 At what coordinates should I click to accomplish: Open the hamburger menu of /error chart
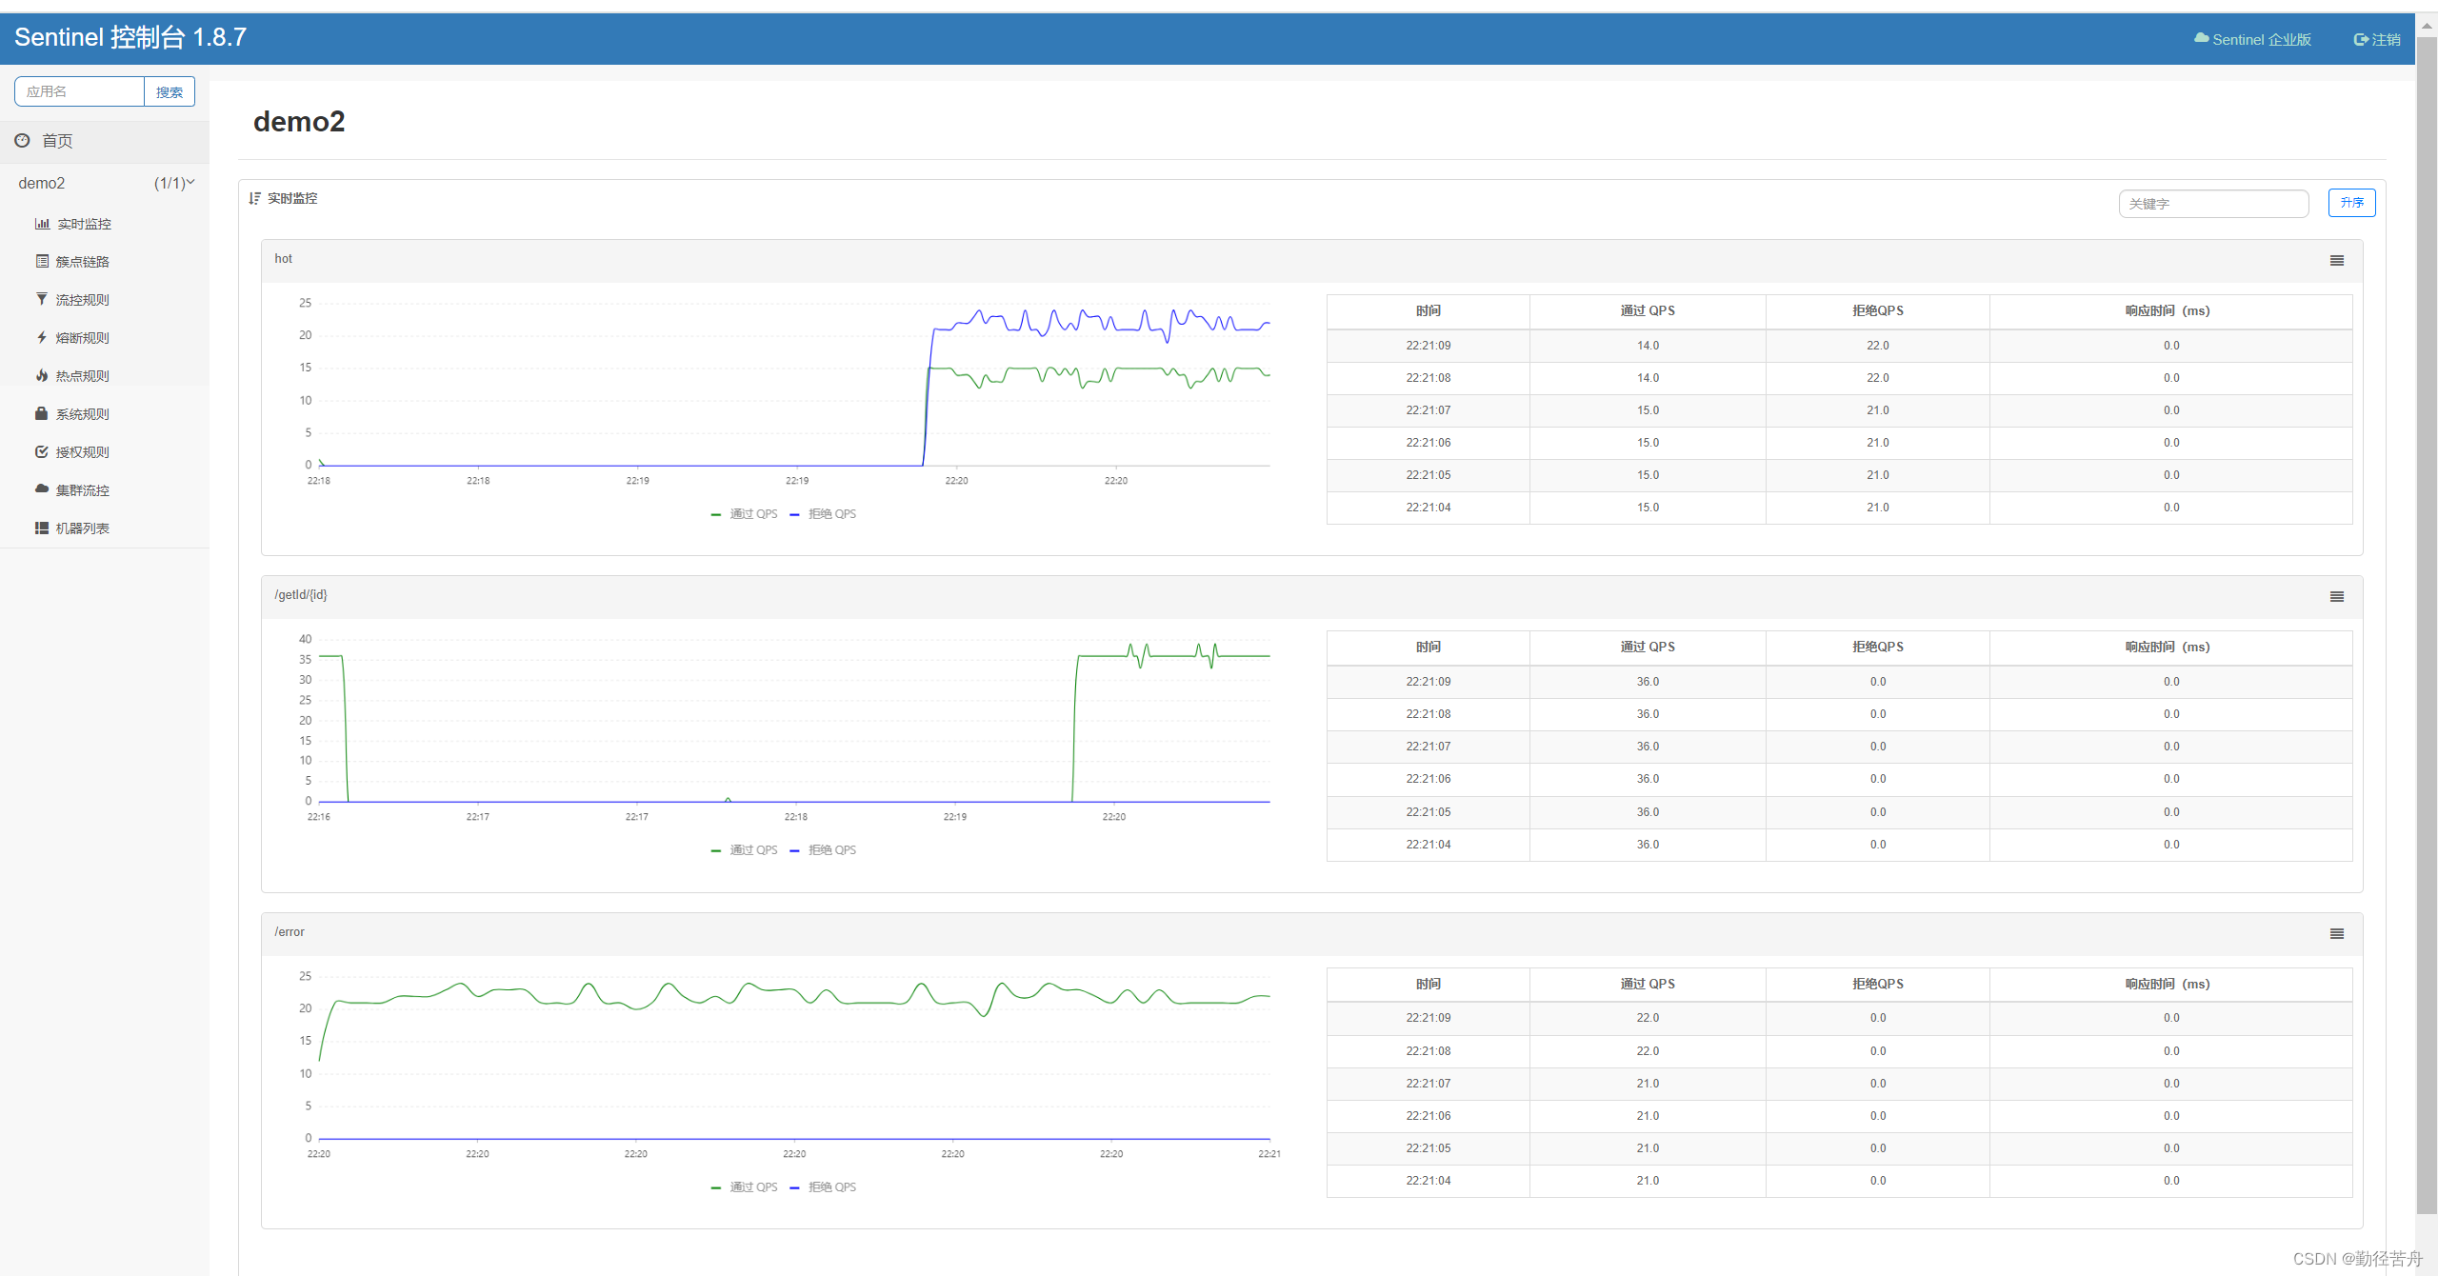coord(2336,934)
